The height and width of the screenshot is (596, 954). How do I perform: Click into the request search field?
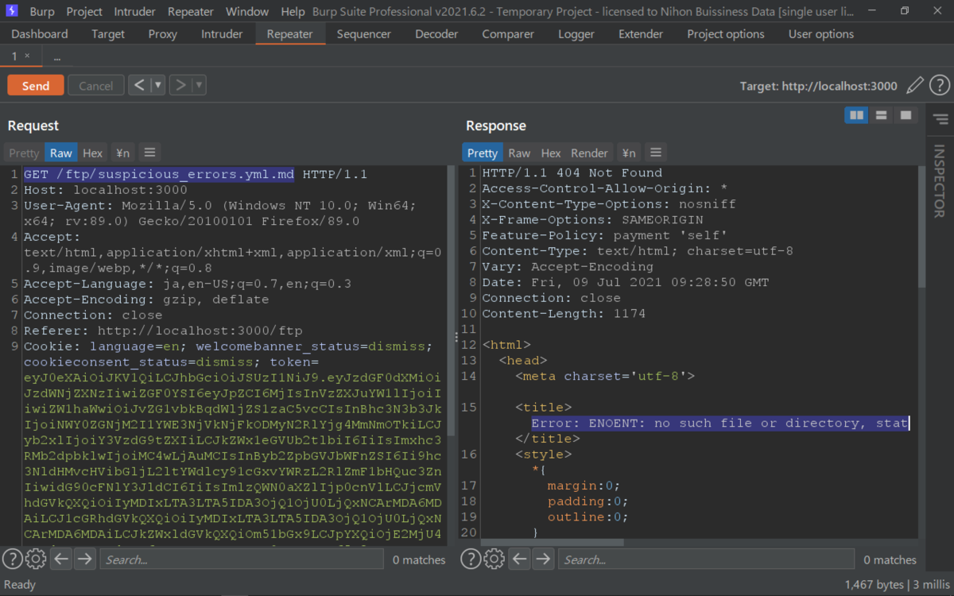(241, 559)
